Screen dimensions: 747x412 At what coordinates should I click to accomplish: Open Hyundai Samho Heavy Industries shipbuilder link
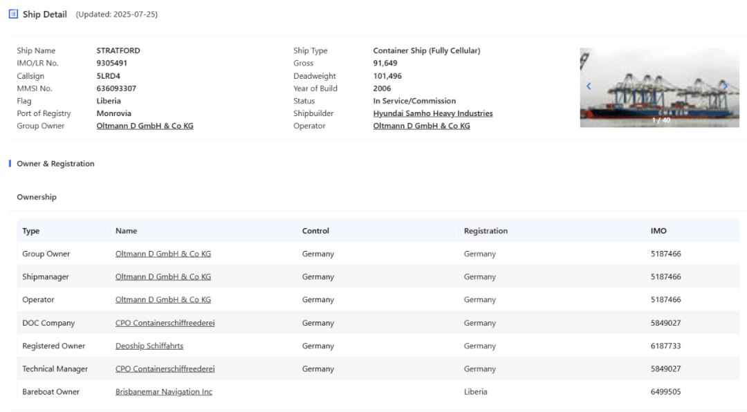[432, 113]
